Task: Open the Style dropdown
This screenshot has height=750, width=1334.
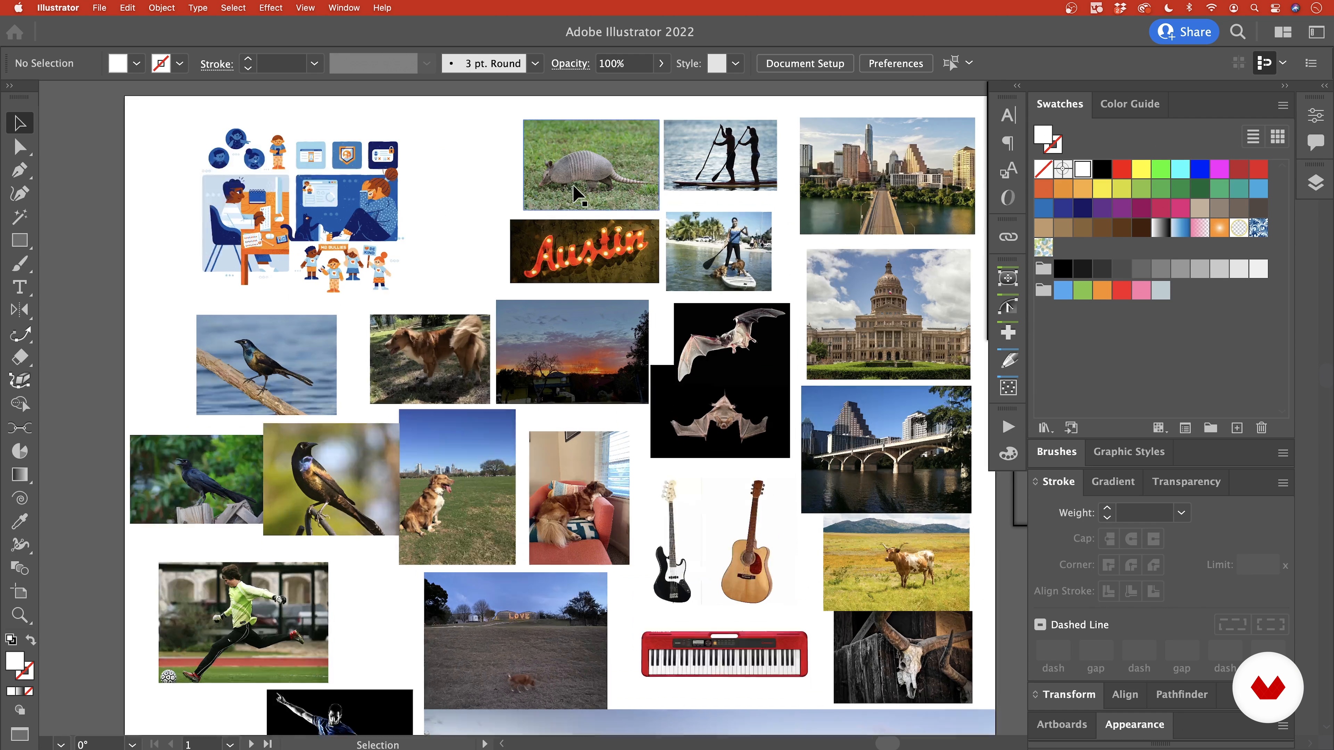Action: pos(735,63)
